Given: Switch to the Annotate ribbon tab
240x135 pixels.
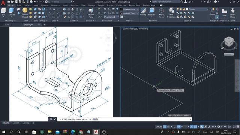Looking at the screenshot, I should click(x=74, y=5).
